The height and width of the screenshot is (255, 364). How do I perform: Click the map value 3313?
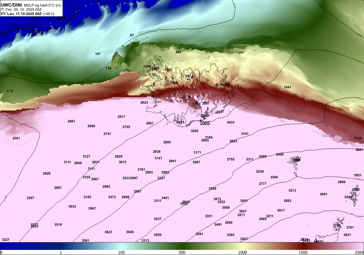(145, 241)
